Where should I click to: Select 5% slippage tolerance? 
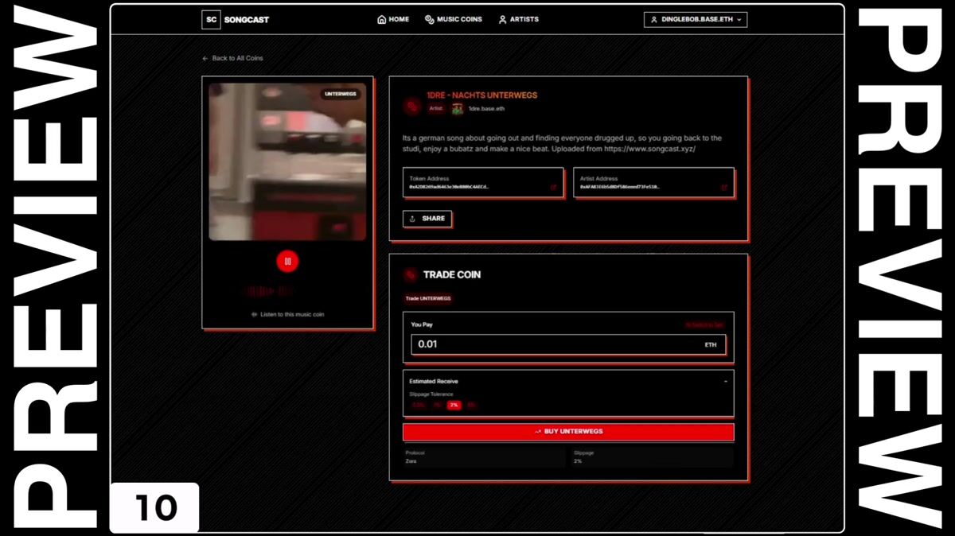(x=471, y=406)
